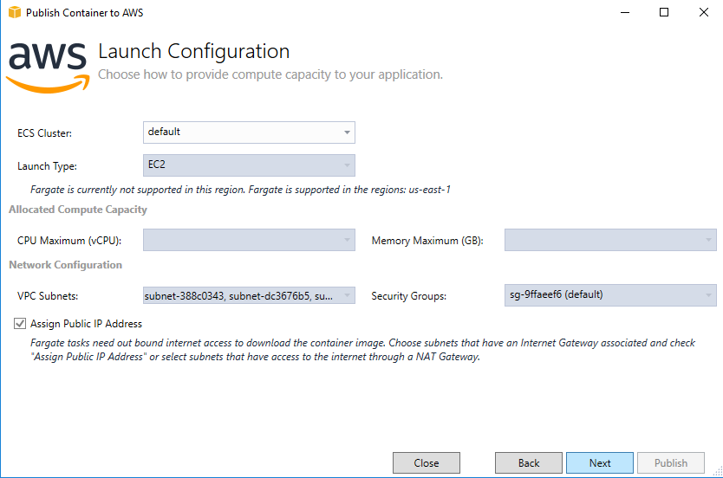Click the Choose how to provide compute capacity subtitle

tap(270, 74)
